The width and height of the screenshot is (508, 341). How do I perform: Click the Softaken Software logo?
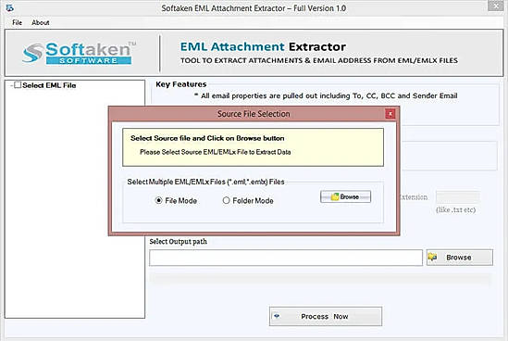pos(80,52)
